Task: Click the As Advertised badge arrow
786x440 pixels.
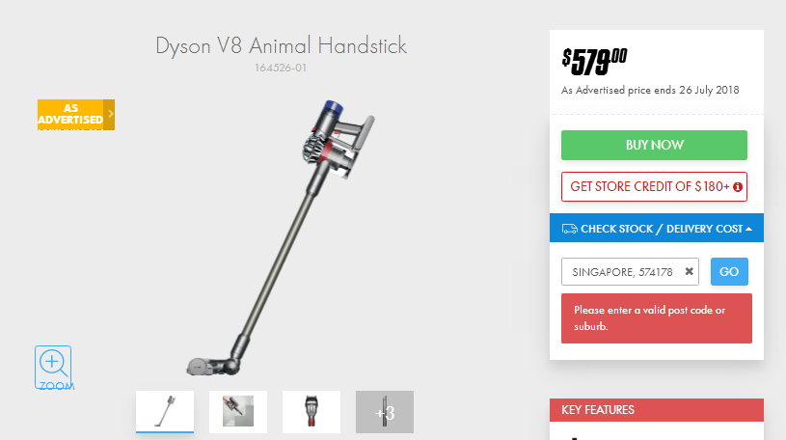Action: coord(109,115)
